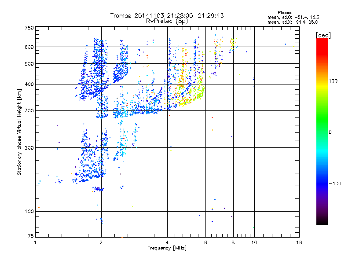Click the y-axis "500" tick label
This screenshot has width=352, height=264.
[x=29, y=64]
